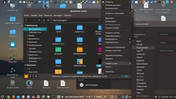Image resolution: width=176 pixels, height=99 pixels.
Task: Reload the current folder view
Action: [x=39, y=20]
